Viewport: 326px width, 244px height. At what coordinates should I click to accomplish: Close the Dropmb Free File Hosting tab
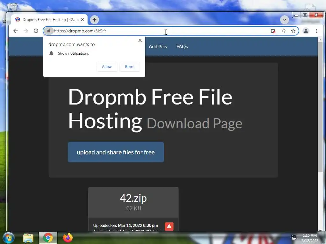pos(82,20)
